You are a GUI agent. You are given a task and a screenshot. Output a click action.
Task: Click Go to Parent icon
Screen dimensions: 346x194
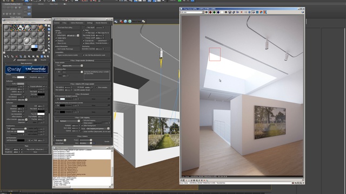(x=45, y=57)
